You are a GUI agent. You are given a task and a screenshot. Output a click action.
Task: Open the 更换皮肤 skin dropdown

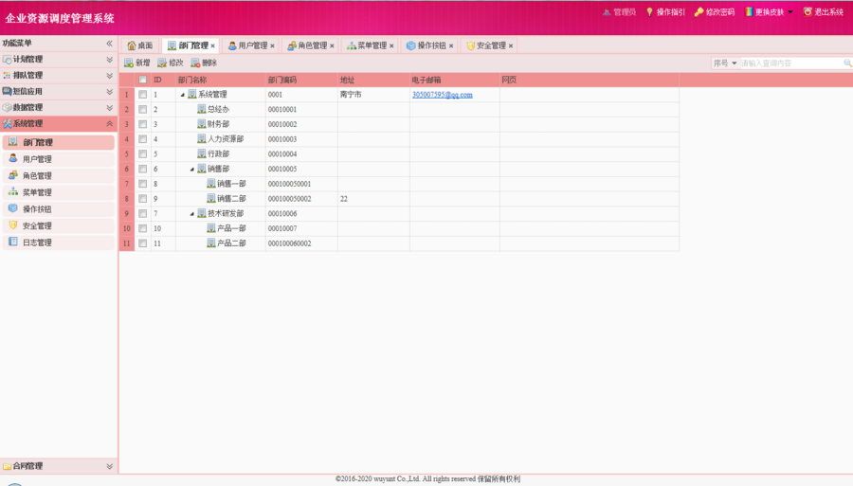pyautogui.click(x=789, y=12)
